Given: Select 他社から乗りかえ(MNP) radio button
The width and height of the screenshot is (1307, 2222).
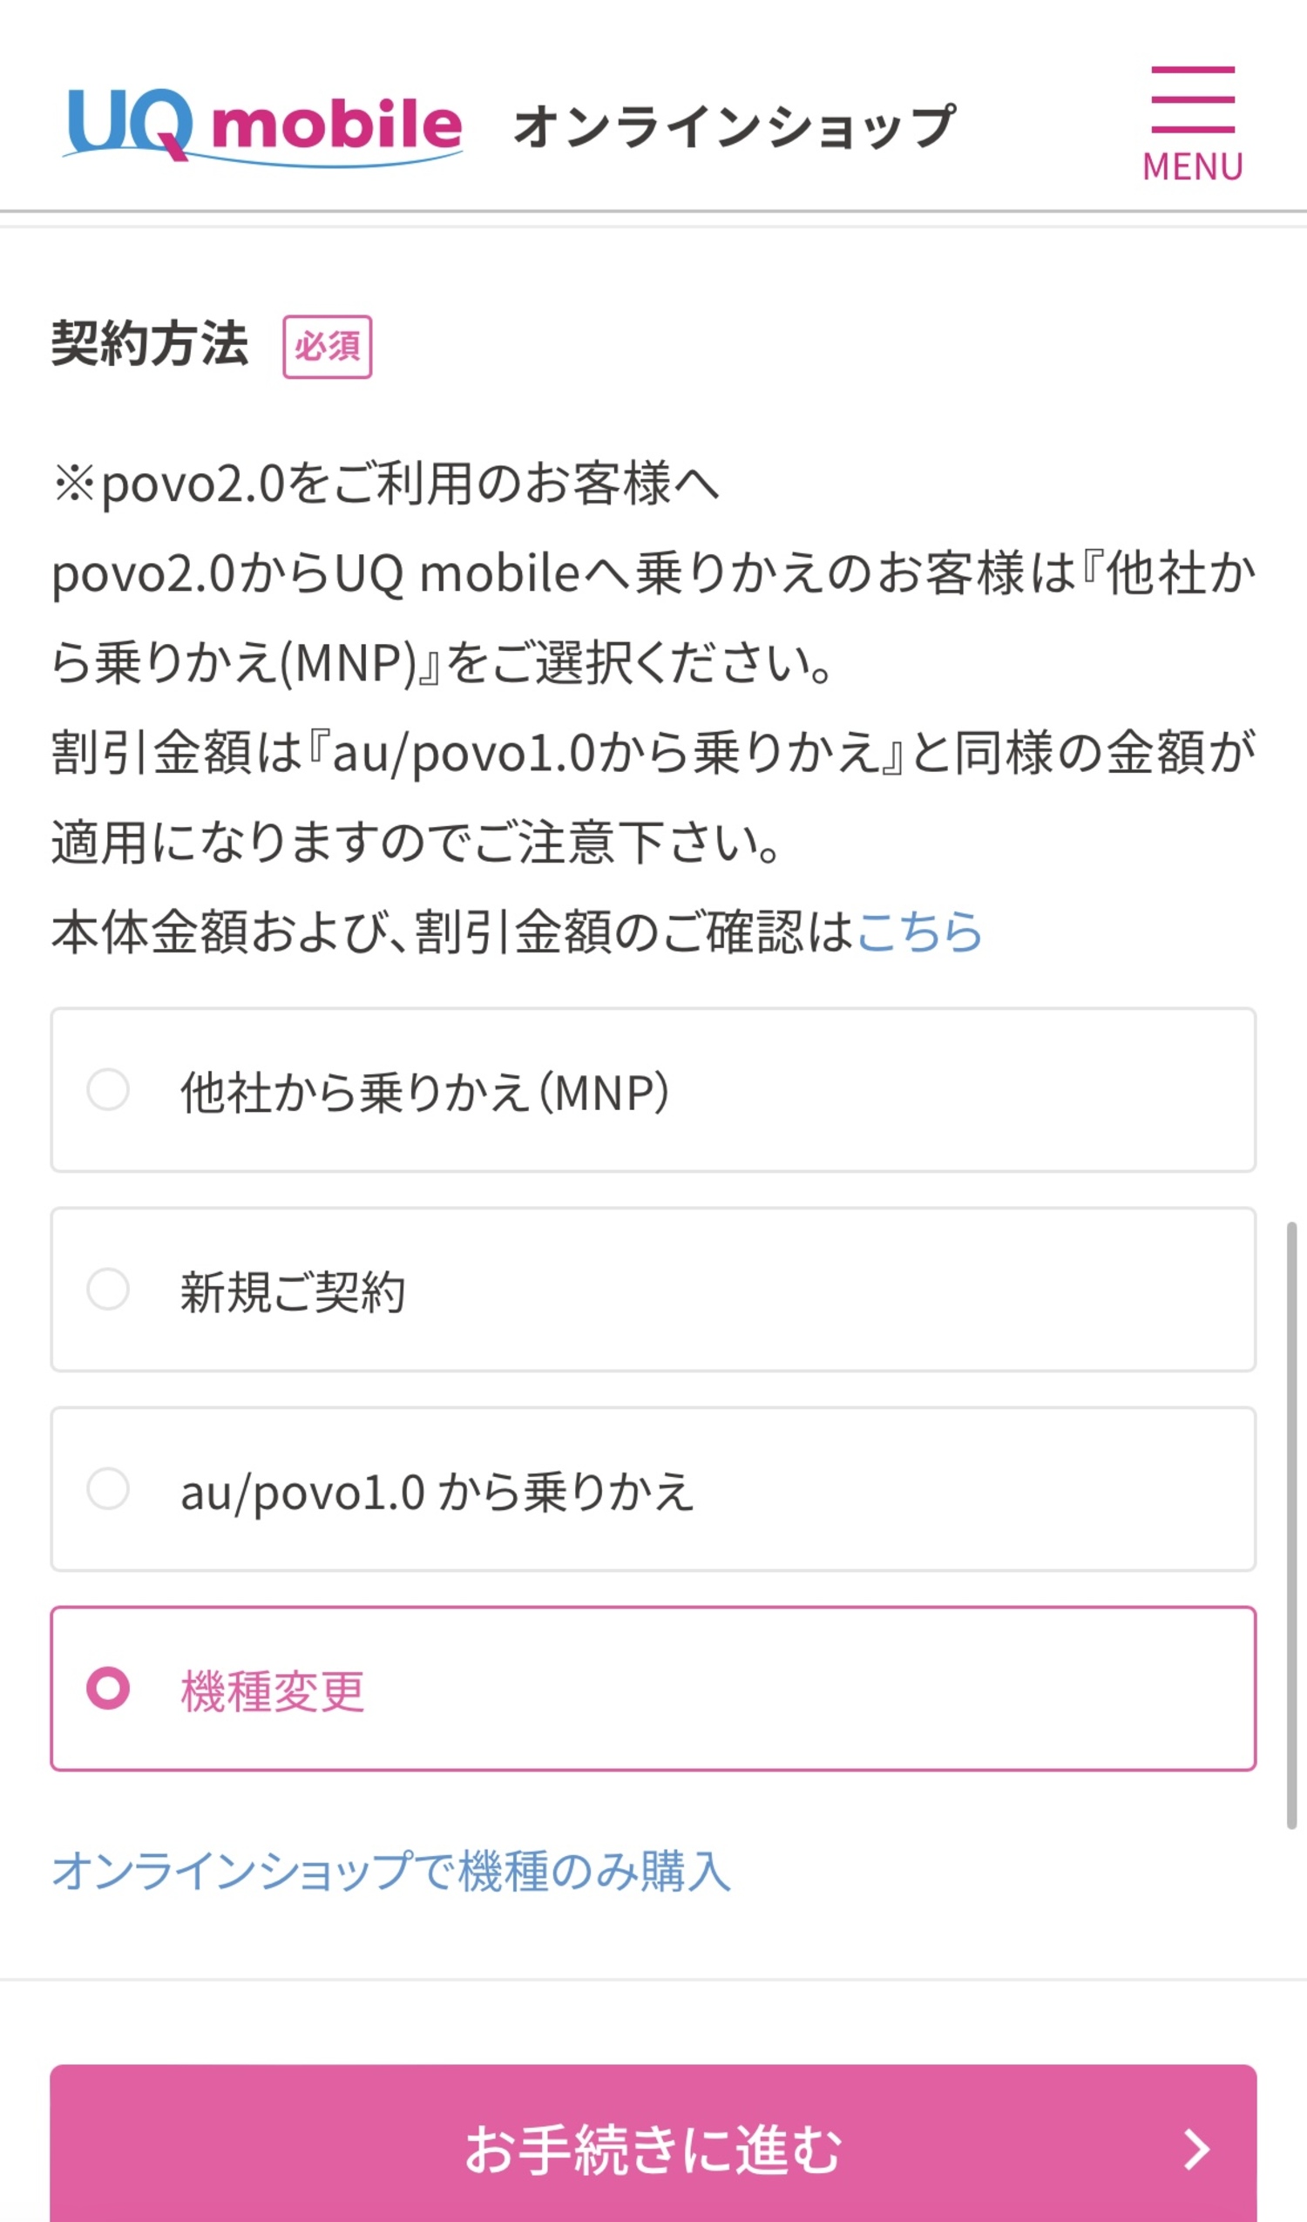Looking at the screenshot, I should pyautogui.click(x=107, y=1089).
